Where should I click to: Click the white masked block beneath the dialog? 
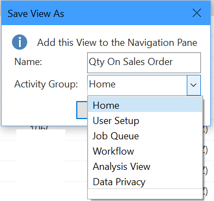pyautogui.click(x=41, y=165)
